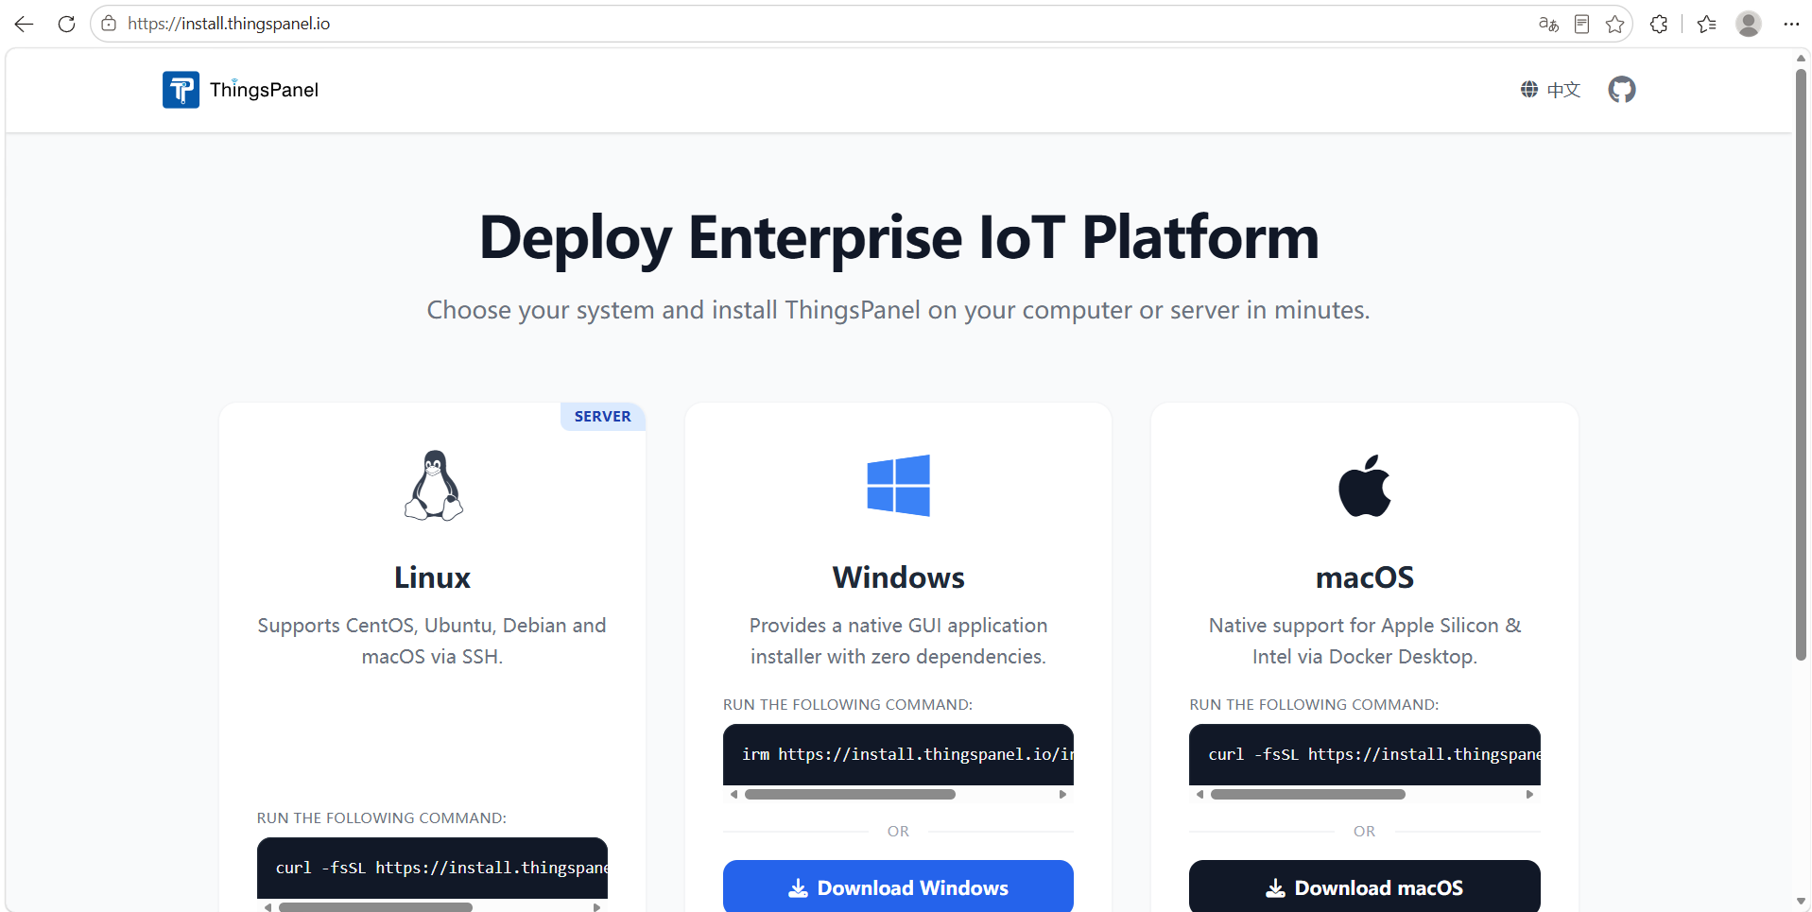Image resolution: width=1812 pixels, height=912 pixels.
Task: Click the SERVER badge on Linux card
Action: click(603, 417)
